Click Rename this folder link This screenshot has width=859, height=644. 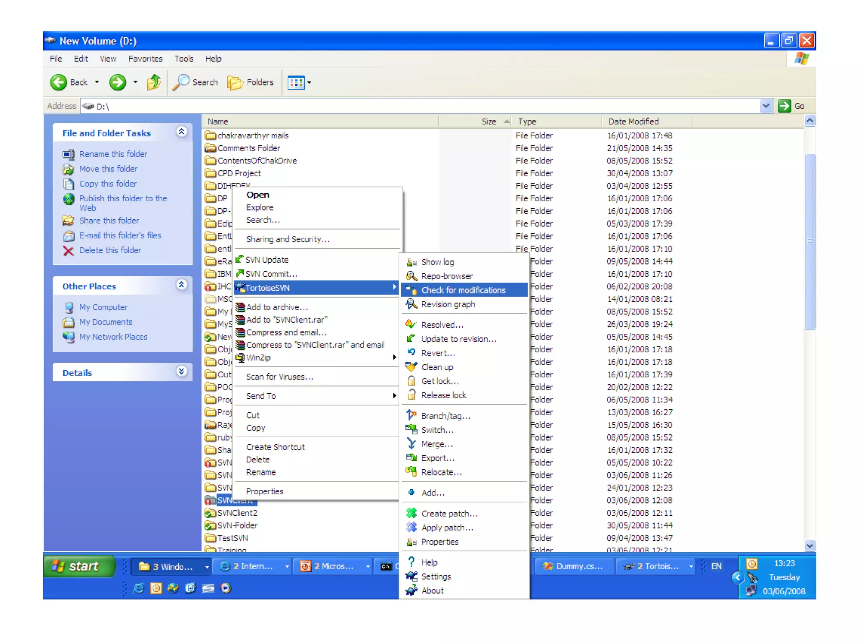113,154
